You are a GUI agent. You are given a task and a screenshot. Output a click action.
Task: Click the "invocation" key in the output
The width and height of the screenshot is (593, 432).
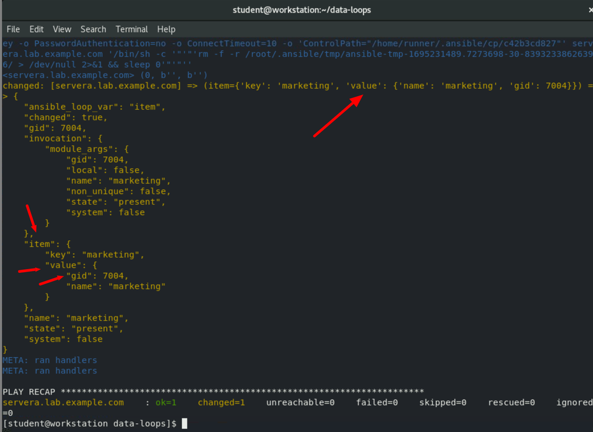55,138
